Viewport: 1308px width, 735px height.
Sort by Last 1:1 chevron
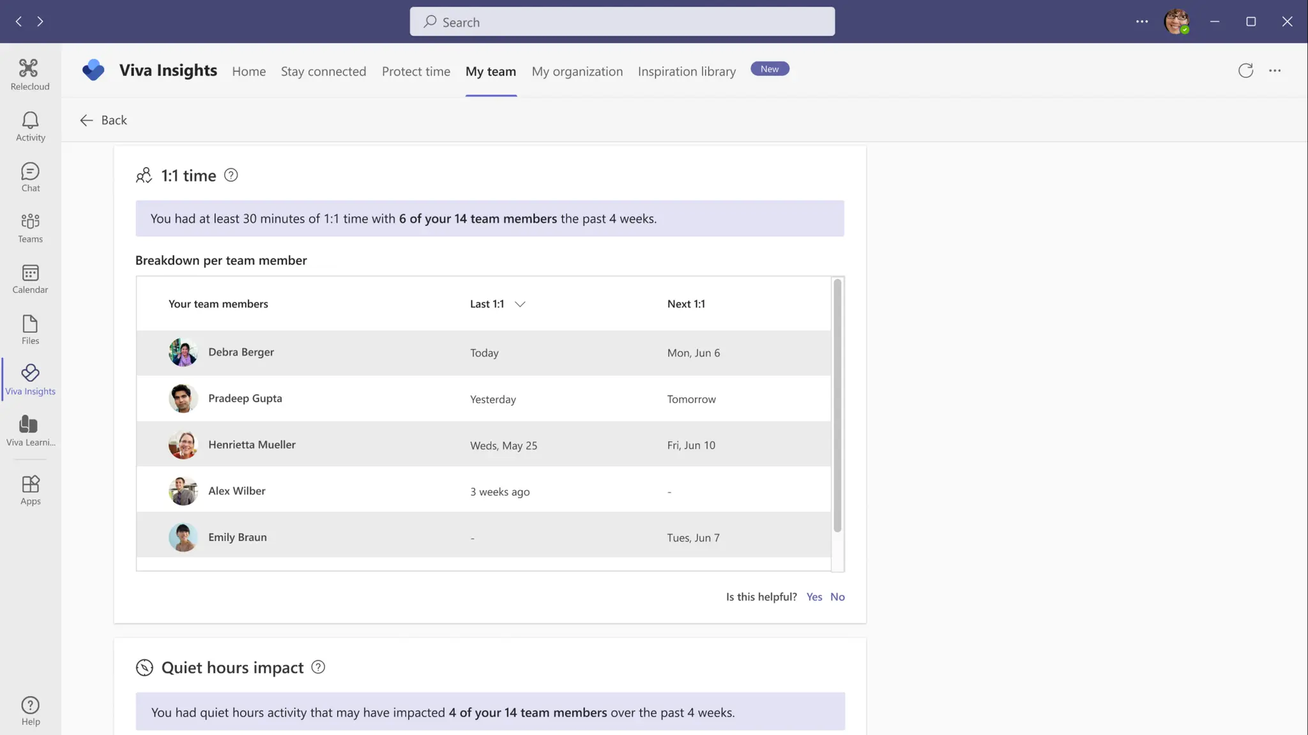click(520, 304)
